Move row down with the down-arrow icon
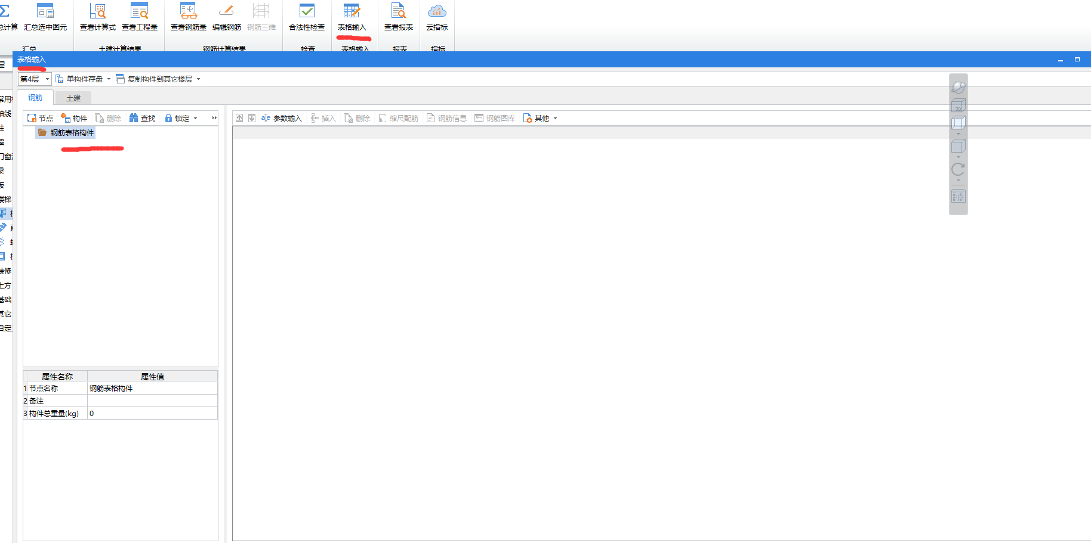The image size is (1091, 543). (252, 118)
